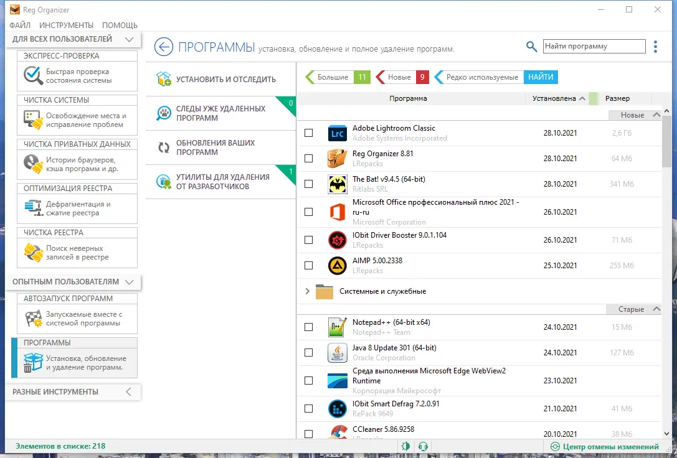
Task: Click the Найти программу search field
Action: pos(594,46)
